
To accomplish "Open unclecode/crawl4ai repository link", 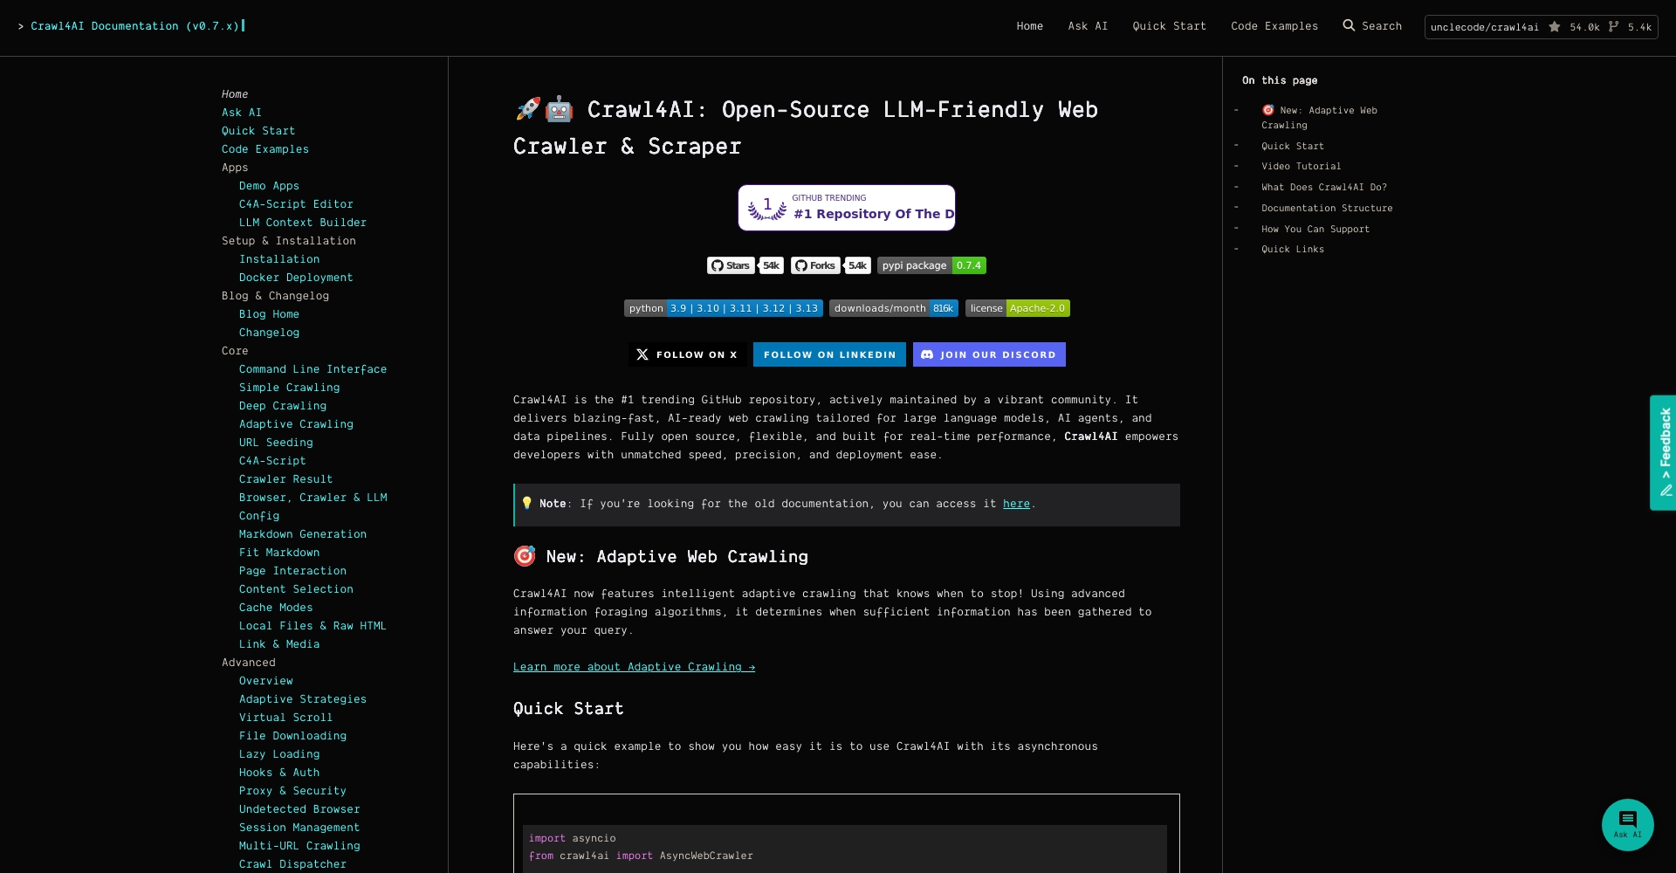I will 1485,27.
